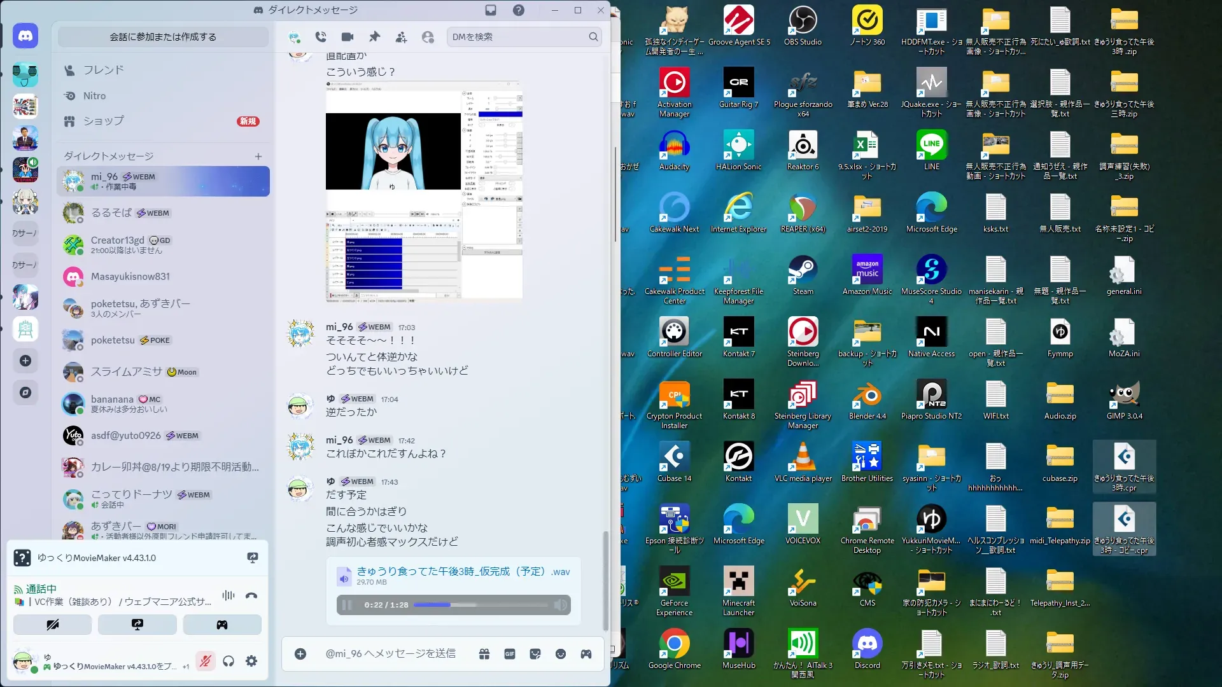Image resolution: width=1222 pixels, height=687 pixels.
Task: Toggle headphone deafen
Action: (x=228, y=662)
